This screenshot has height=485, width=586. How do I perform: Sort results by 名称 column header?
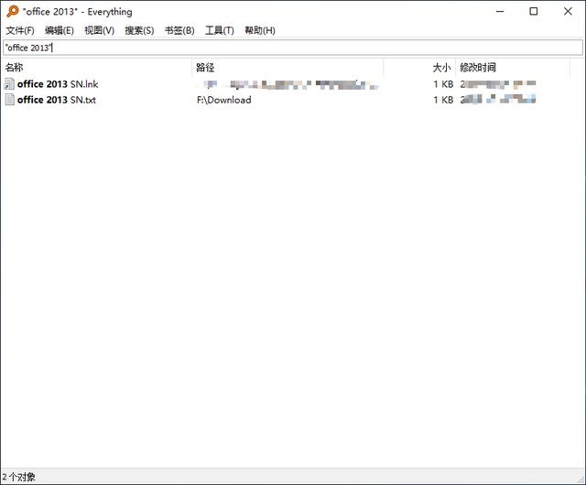98,67
